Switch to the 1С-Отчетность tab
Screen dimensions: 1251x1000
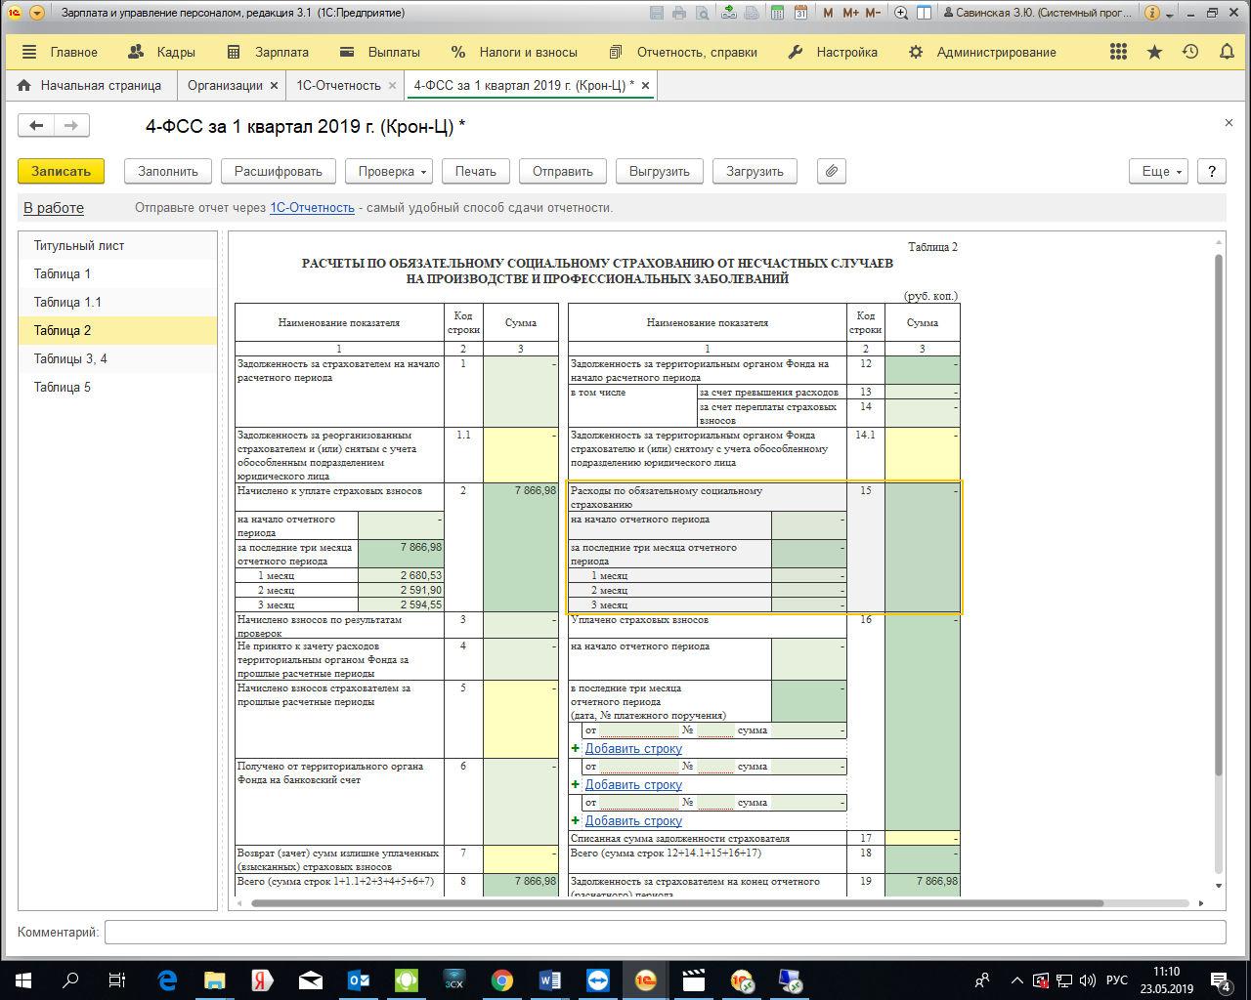(338, 85)
